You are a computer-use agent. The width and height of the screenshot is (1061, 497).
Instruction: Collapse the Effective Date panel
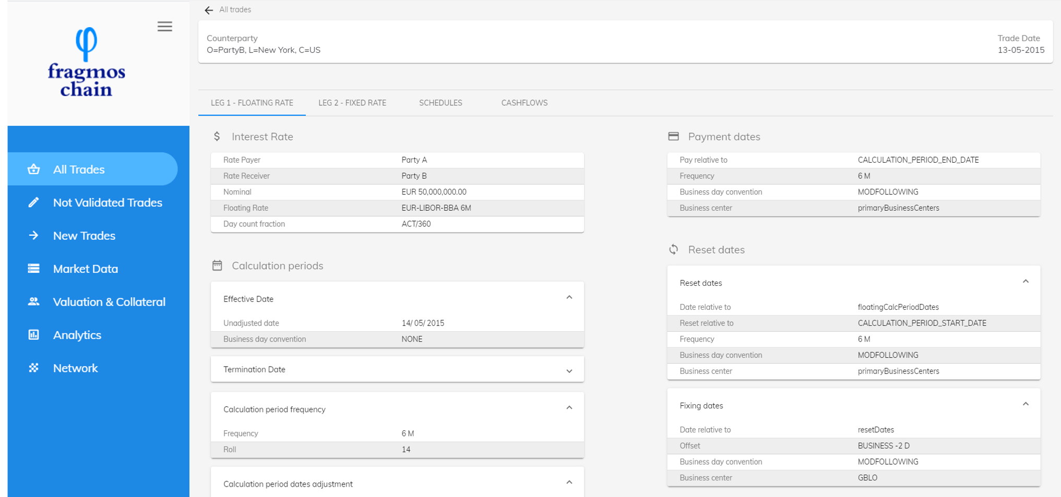(569, 298)
